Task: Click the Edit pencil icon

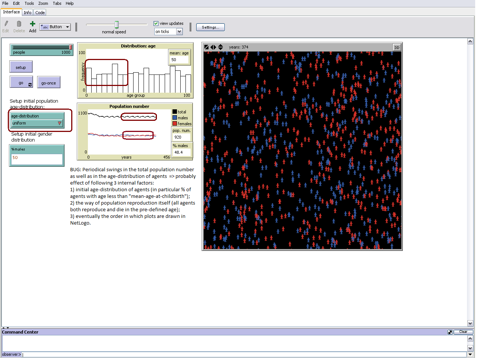Action: tap(6, 24)
